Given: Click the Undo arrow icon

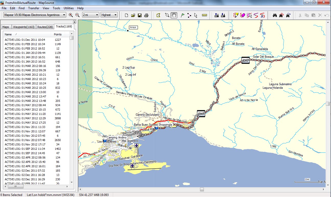Looking at the screenshot, I should [x=327, y=15].
